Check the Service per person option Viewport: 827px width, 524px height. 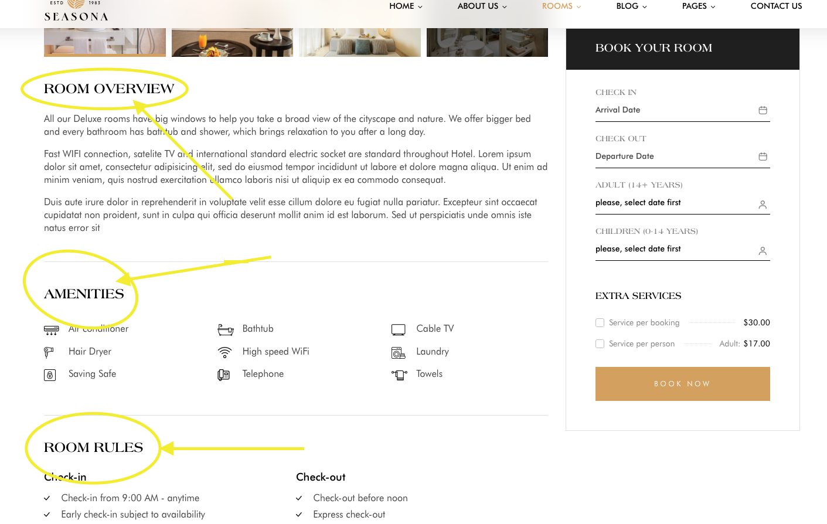coord(600,344)
